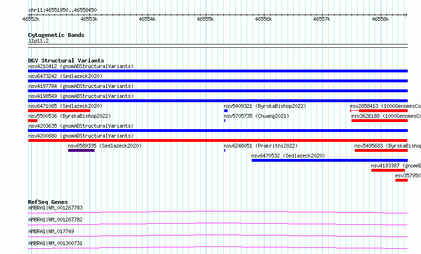Image resolution: width=421 pixels, height=254 pixels.
Task: Click the blue bar under nsv6470532
Action: pos(330,160)
